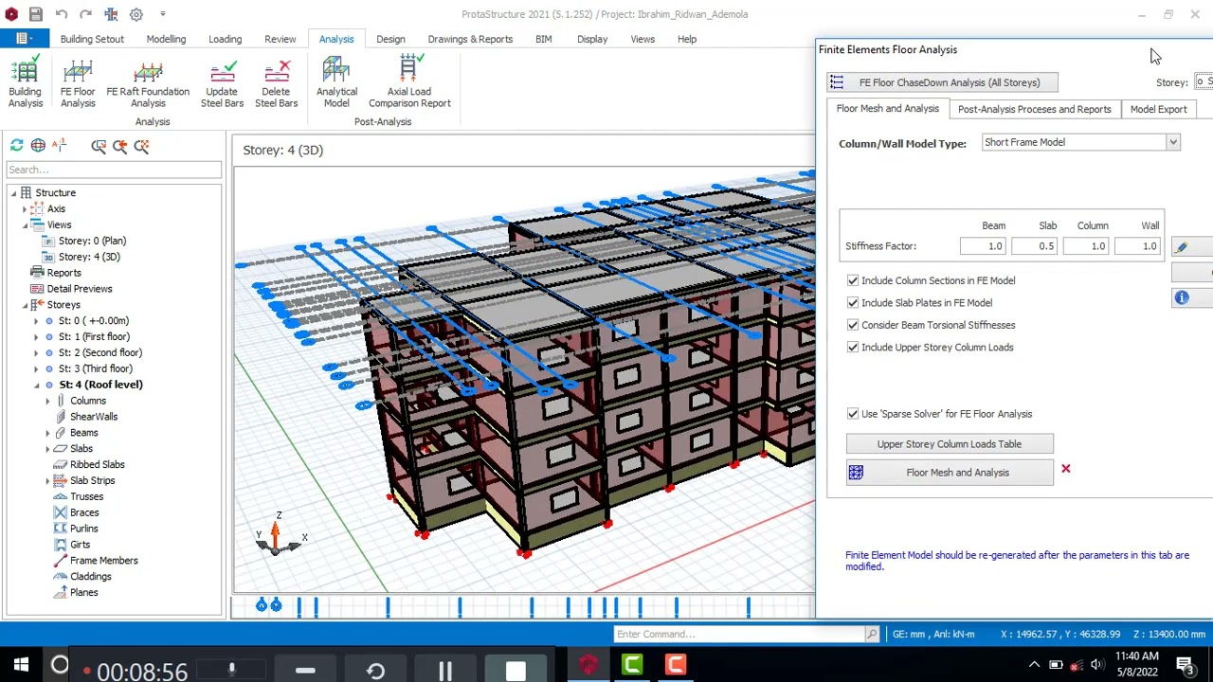This screenshot has width=1213, height=682.
Task: Open Windows Start menu
Action: (x=21, y=665)
